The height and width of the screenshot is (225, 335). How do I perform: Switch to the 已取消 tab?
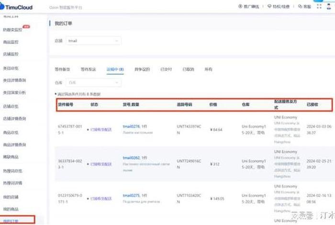188,69
